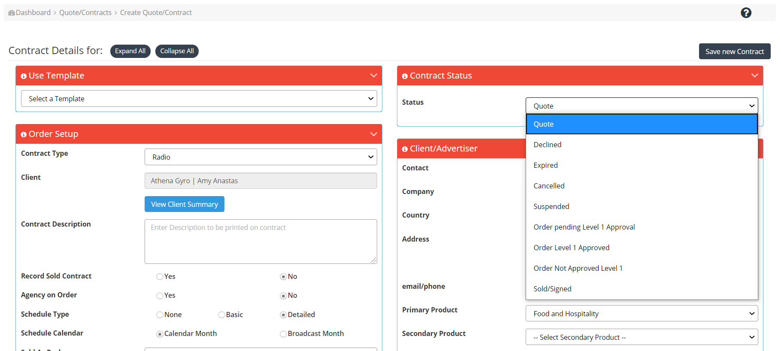Open the Select Secondary Product dropdown
The width and height of the screenshot is (781, 351).
coord(642,337)
